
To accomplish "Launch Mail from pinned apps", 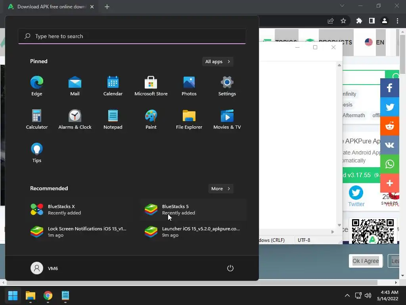I will (x=75, y=86).
